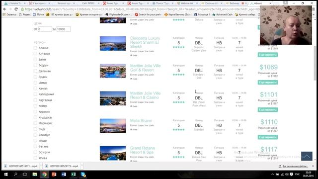The image size is (318, 179).
Task: Click the minimum price 'От' field
Action: [x=45, y=29]
